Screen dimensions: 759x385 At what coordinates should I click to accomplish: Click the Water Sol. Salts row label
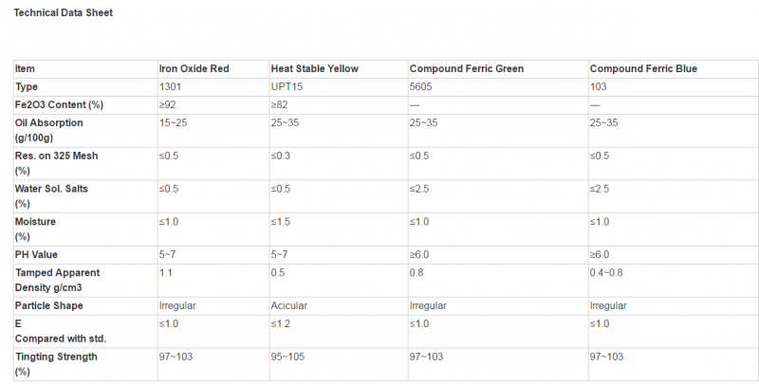click(51, 196)
